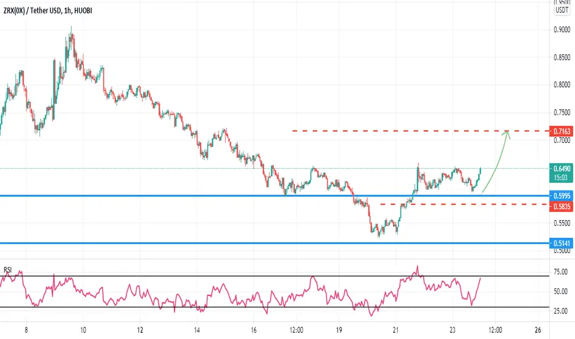Select the red dashed line at 0.7163
The height and width of the screenshot is (339, 575).
tap(421, 131)
